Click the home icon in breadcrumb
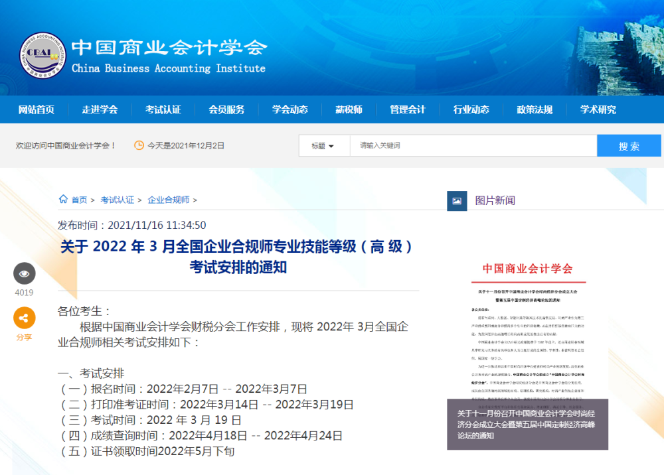The width and height of the screenshot is (664, 475). [x=63, y=199]
